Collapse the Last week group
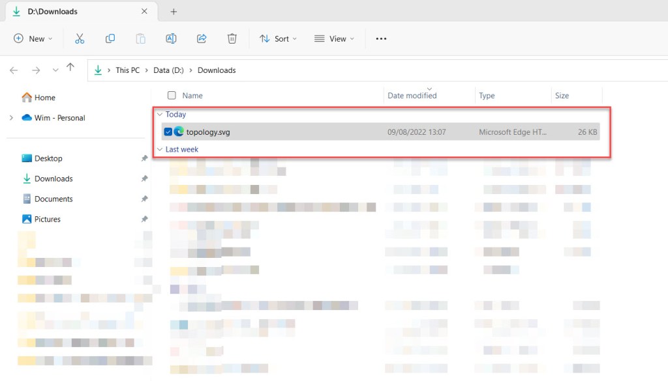The width and height of the screenshot is (668, 381). pyautogui.click(x=159, y=149)
